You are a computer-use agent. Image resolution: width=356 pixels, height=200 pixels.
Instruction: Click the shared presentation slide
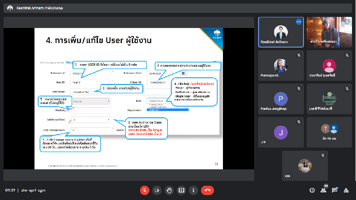127,98
